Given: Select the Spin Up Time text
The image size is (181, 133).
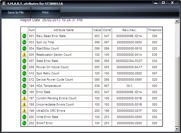Looking at the screenshot, I should pyautogui.click(x=45, y=42).
